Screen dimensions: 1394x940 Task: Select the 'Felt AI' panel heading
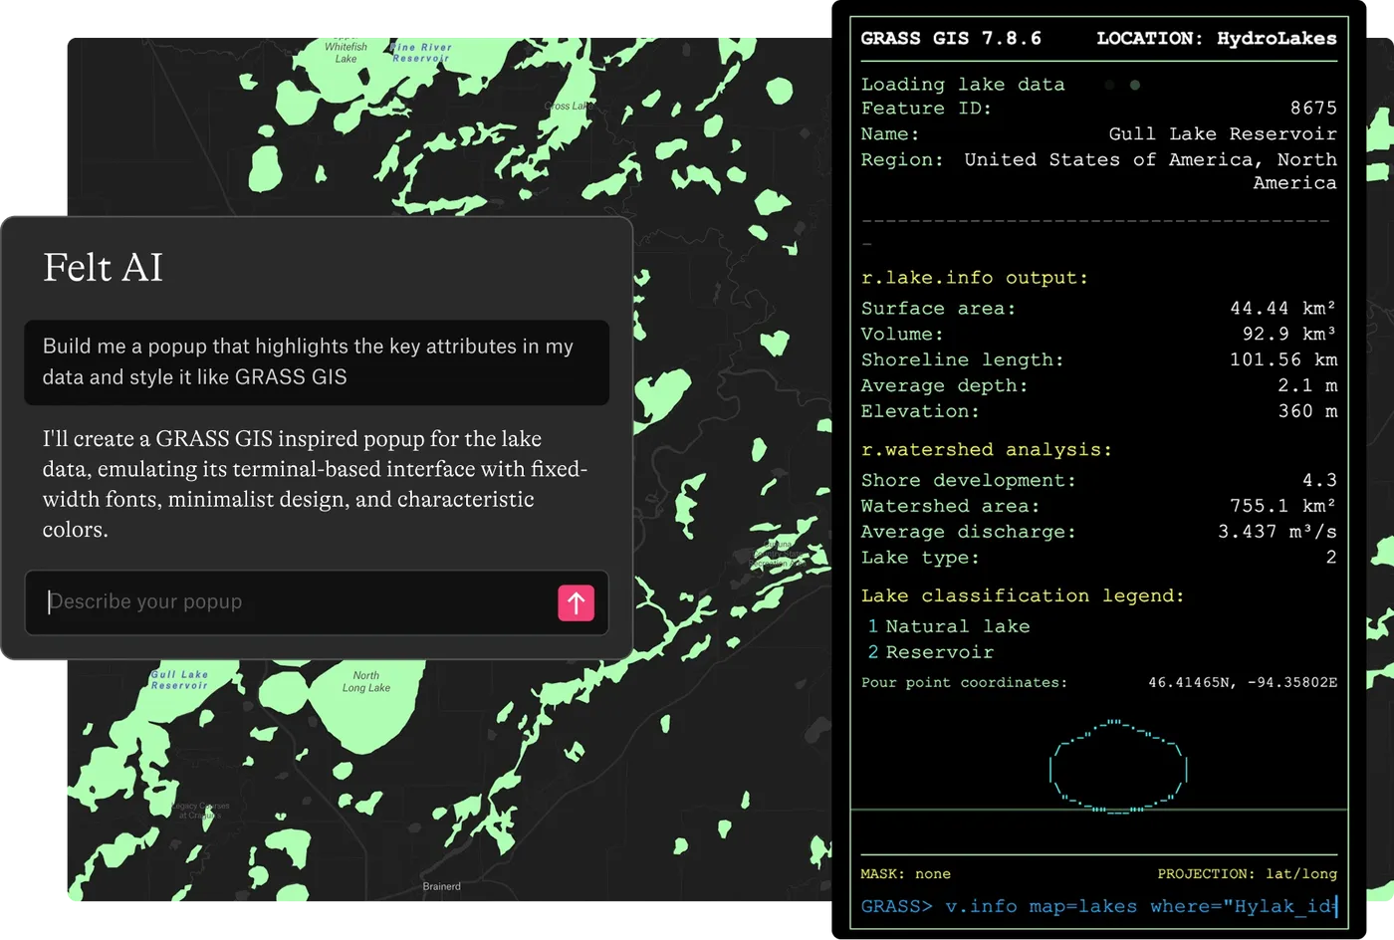[103, 268]
